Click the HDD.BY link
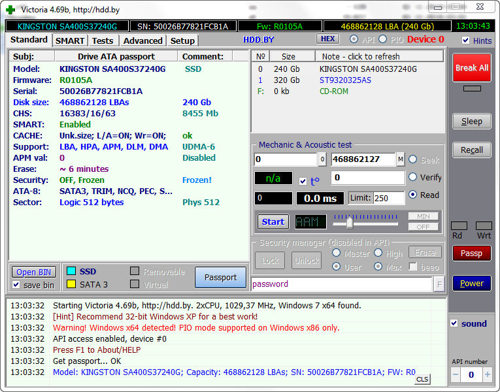500x392 pixels. (x=258, y=39)
